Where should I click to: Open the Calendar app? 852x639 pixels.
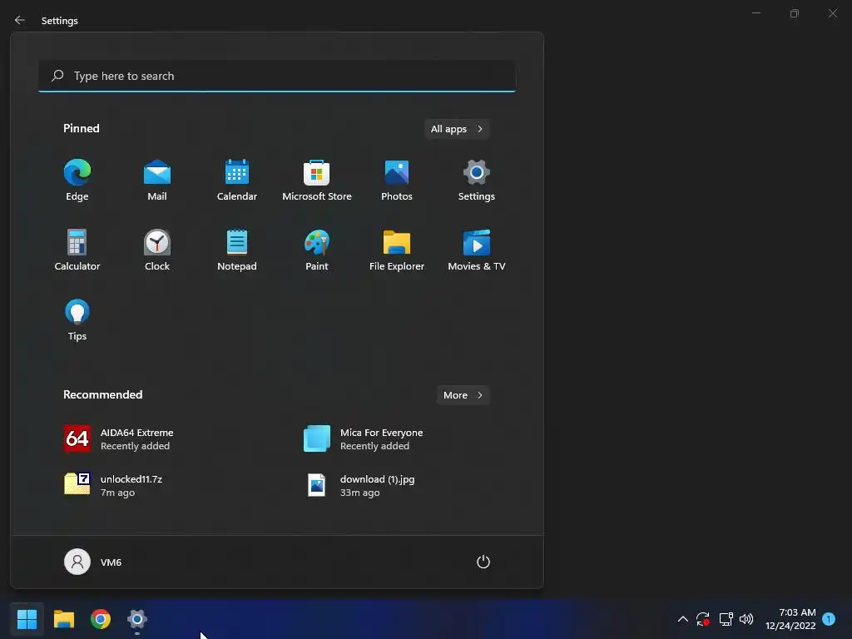[237, 181]
